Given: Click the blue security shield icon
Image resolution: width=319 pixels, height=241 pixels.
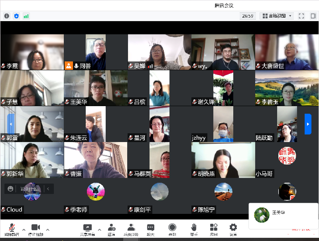Looking at the screenshot, I should (x=16, y=16).
